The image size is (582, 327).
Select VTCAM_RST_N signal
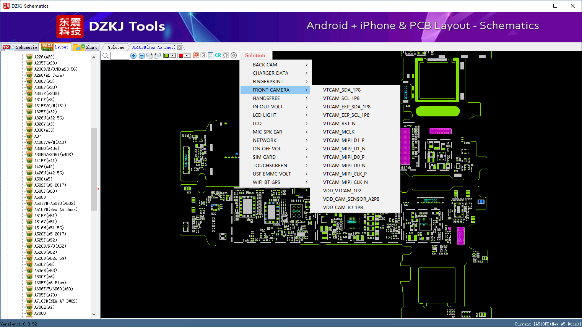pyautogui.click(x=355, y=124)
